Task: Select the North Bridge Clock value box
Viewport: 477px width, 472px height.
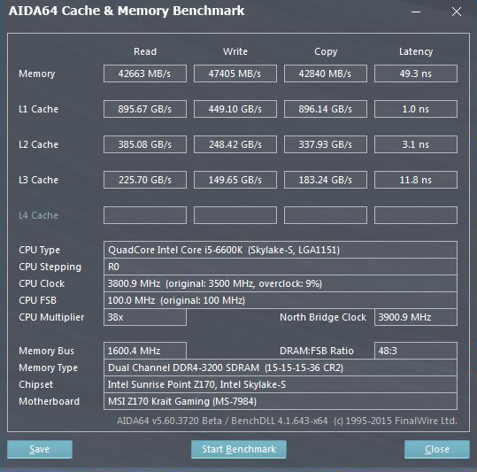Action: click(x=416, y=317)
